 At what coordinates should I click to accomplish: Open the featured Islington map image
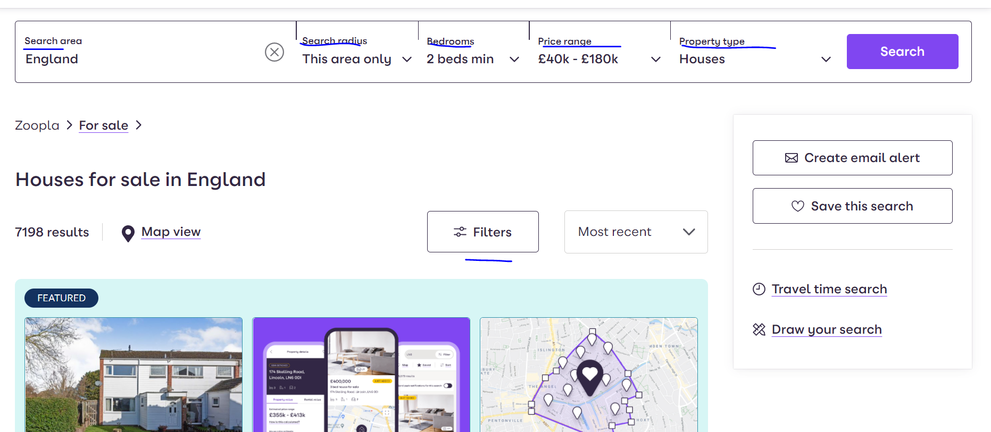pos(589,375)
